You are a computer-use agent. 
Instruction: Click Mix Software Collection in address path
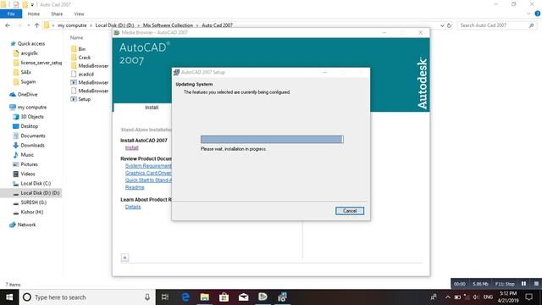(x=168, y=25)
